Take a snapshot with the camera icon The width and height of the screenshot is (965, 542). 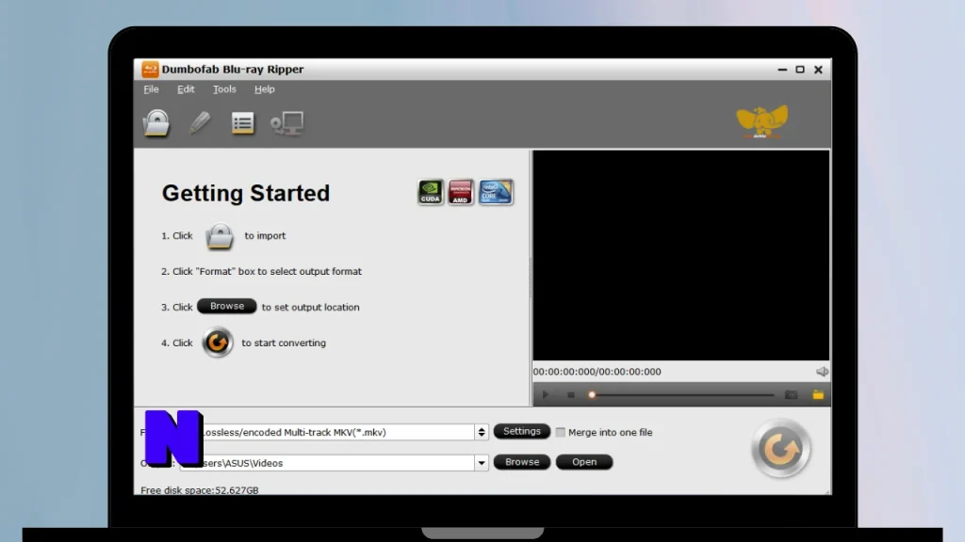791,395
